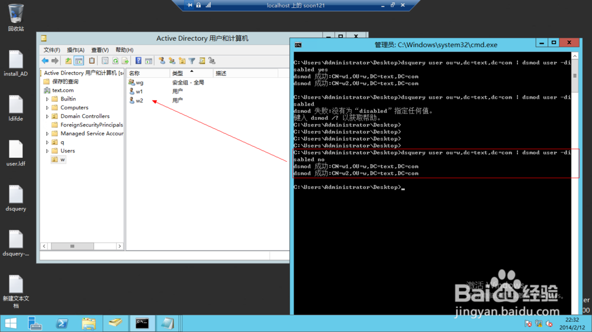Click the forward arrow in the AD toolbar
592x332 pixels.
(55, 61)
